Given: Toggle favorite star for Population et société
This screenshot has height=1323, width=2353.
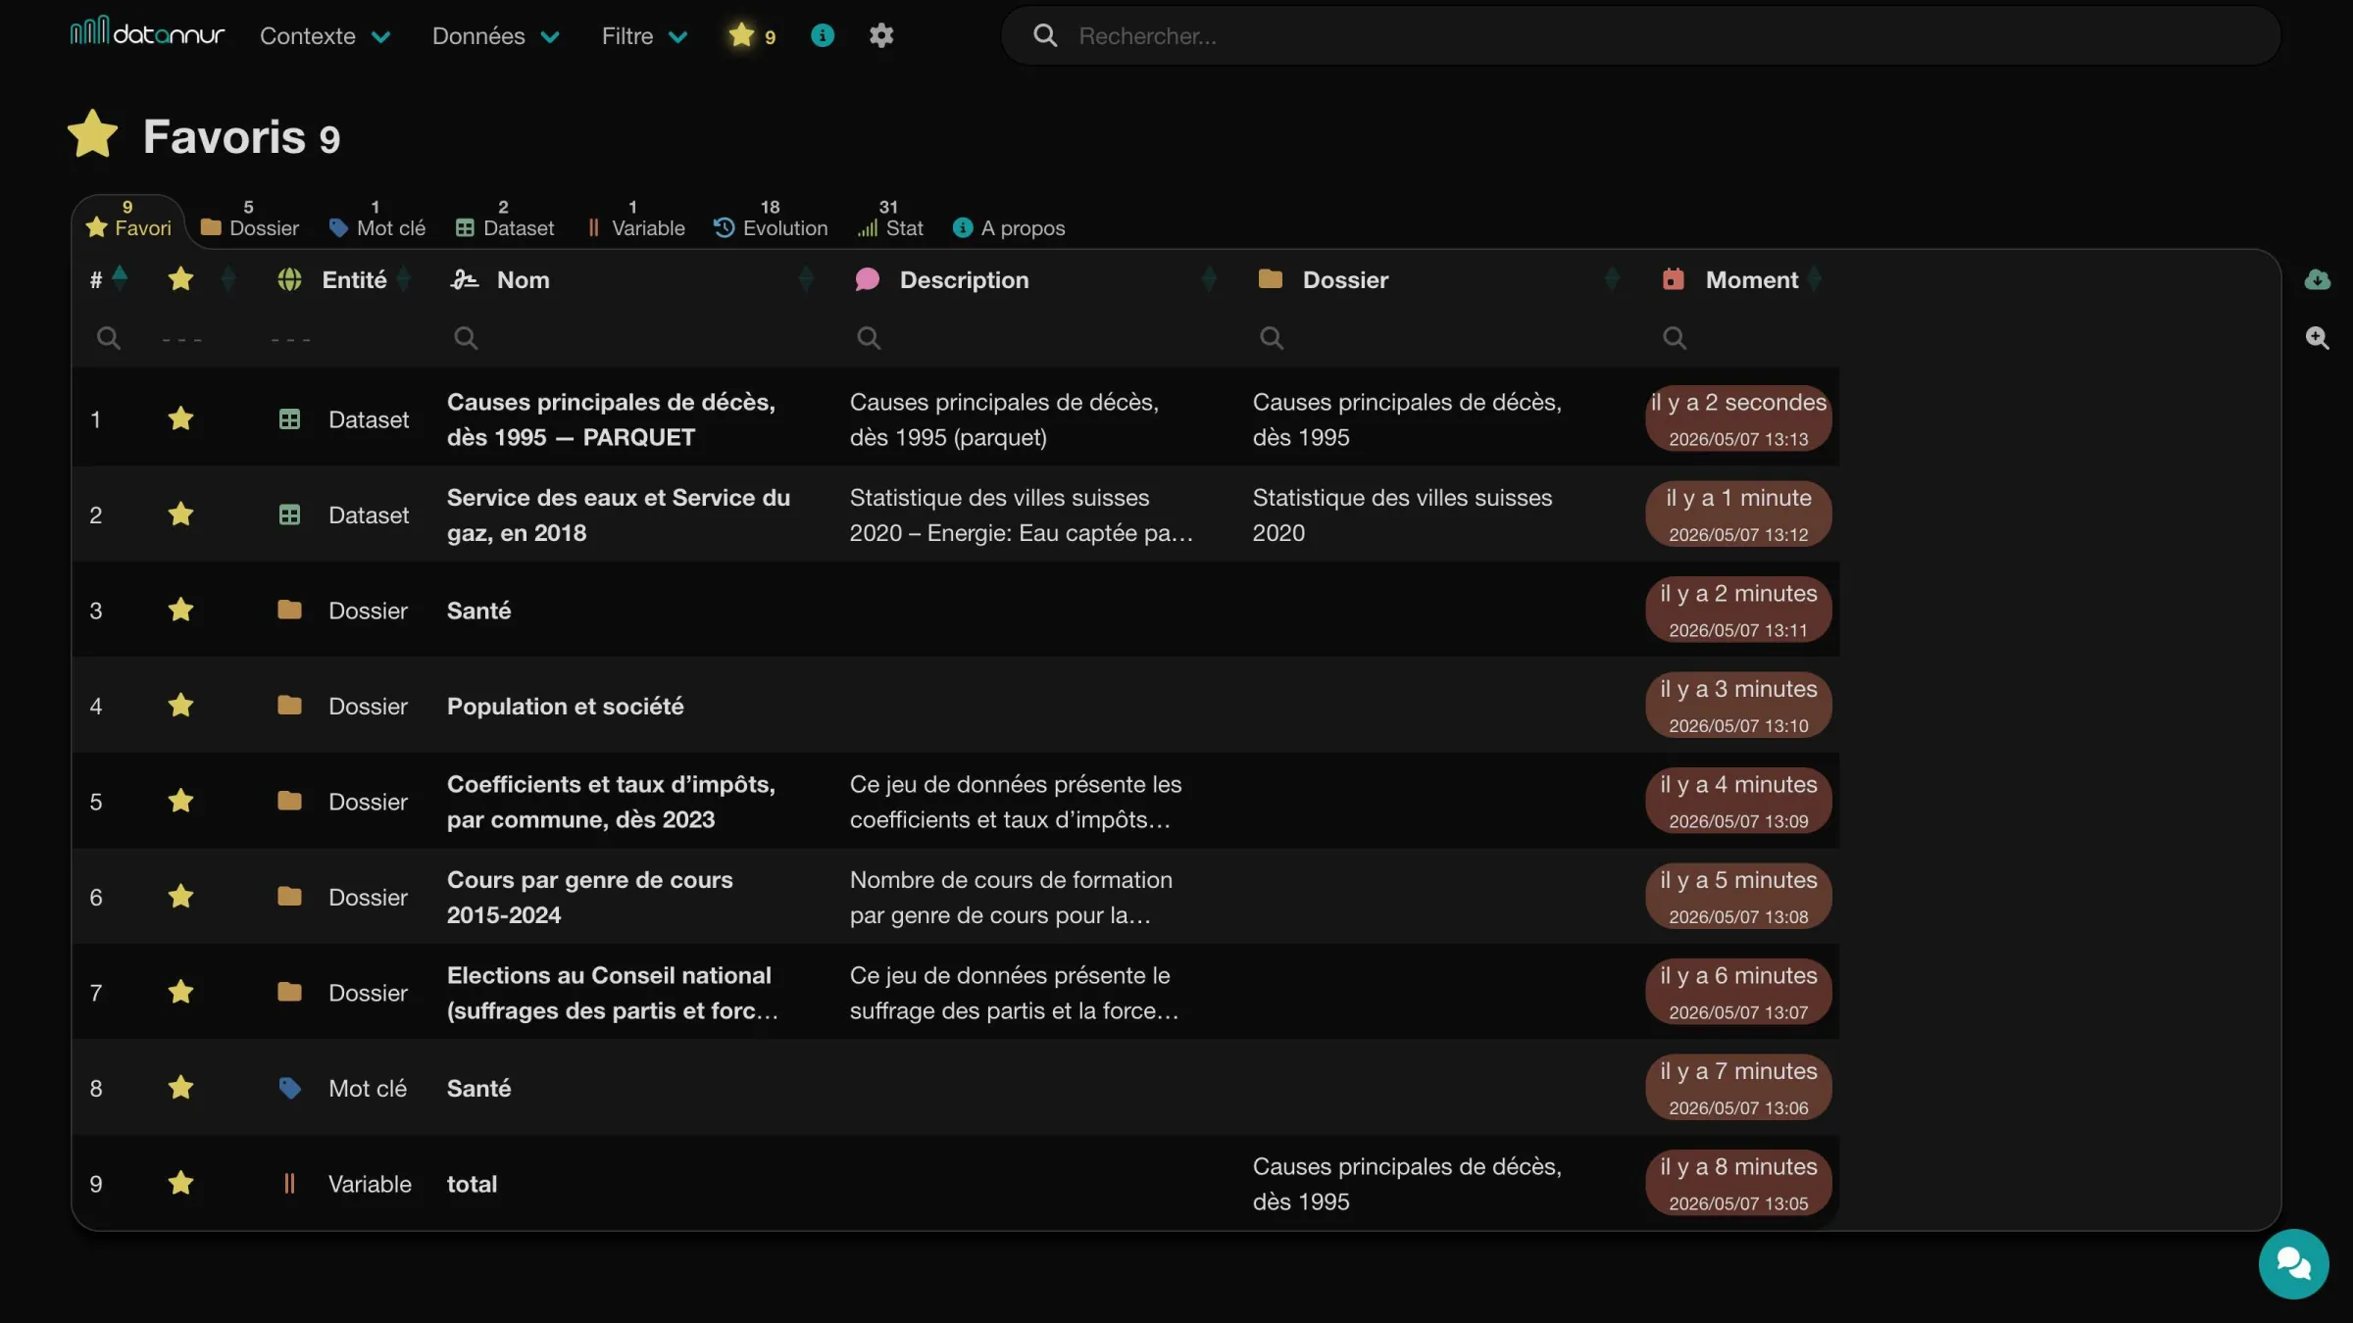Looking at the screenshot, I should point(180,706).
